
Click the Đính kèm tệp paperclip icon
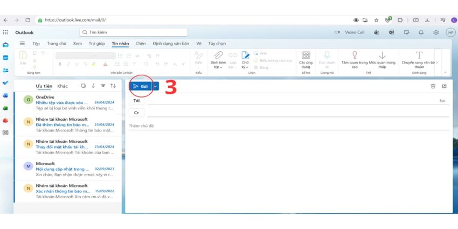tap(218, 55)
